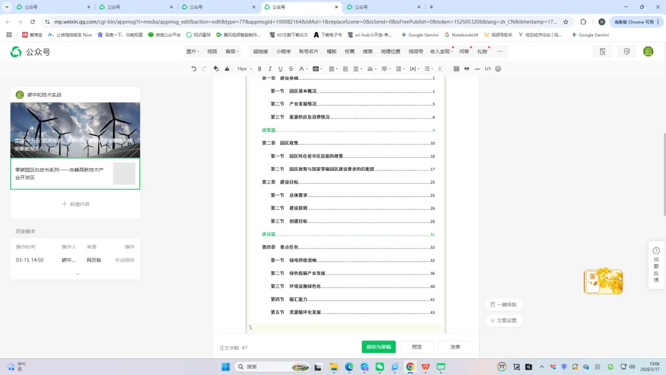Viewport: 666px width, 375px height.
Task: Bookmark this page with the star icon
Action: (x=565, y=22)
